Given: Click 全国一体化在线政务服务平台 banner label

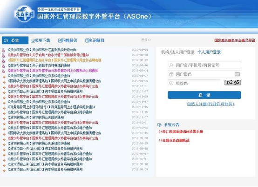Looking at the screenshot, I should tap(59, 10).
